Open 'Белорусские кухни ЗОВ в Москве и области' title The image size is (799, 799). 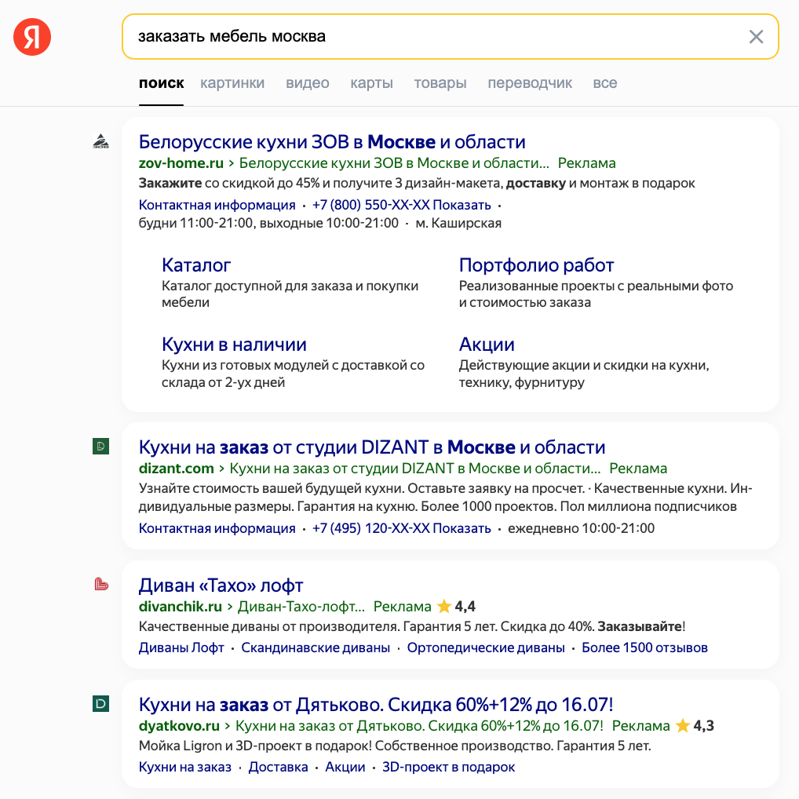[x=332, y=141]
